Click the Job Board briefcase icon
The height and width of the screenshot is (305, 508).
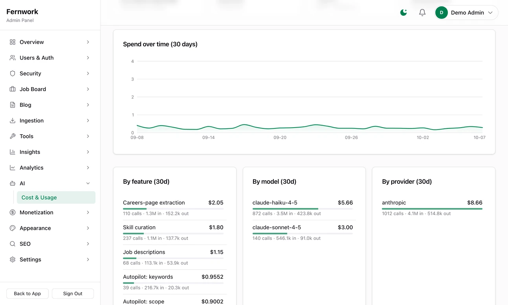point(13,89)
